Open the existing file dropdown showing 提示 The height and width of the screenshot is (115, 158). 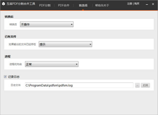(x=65, y=44)
